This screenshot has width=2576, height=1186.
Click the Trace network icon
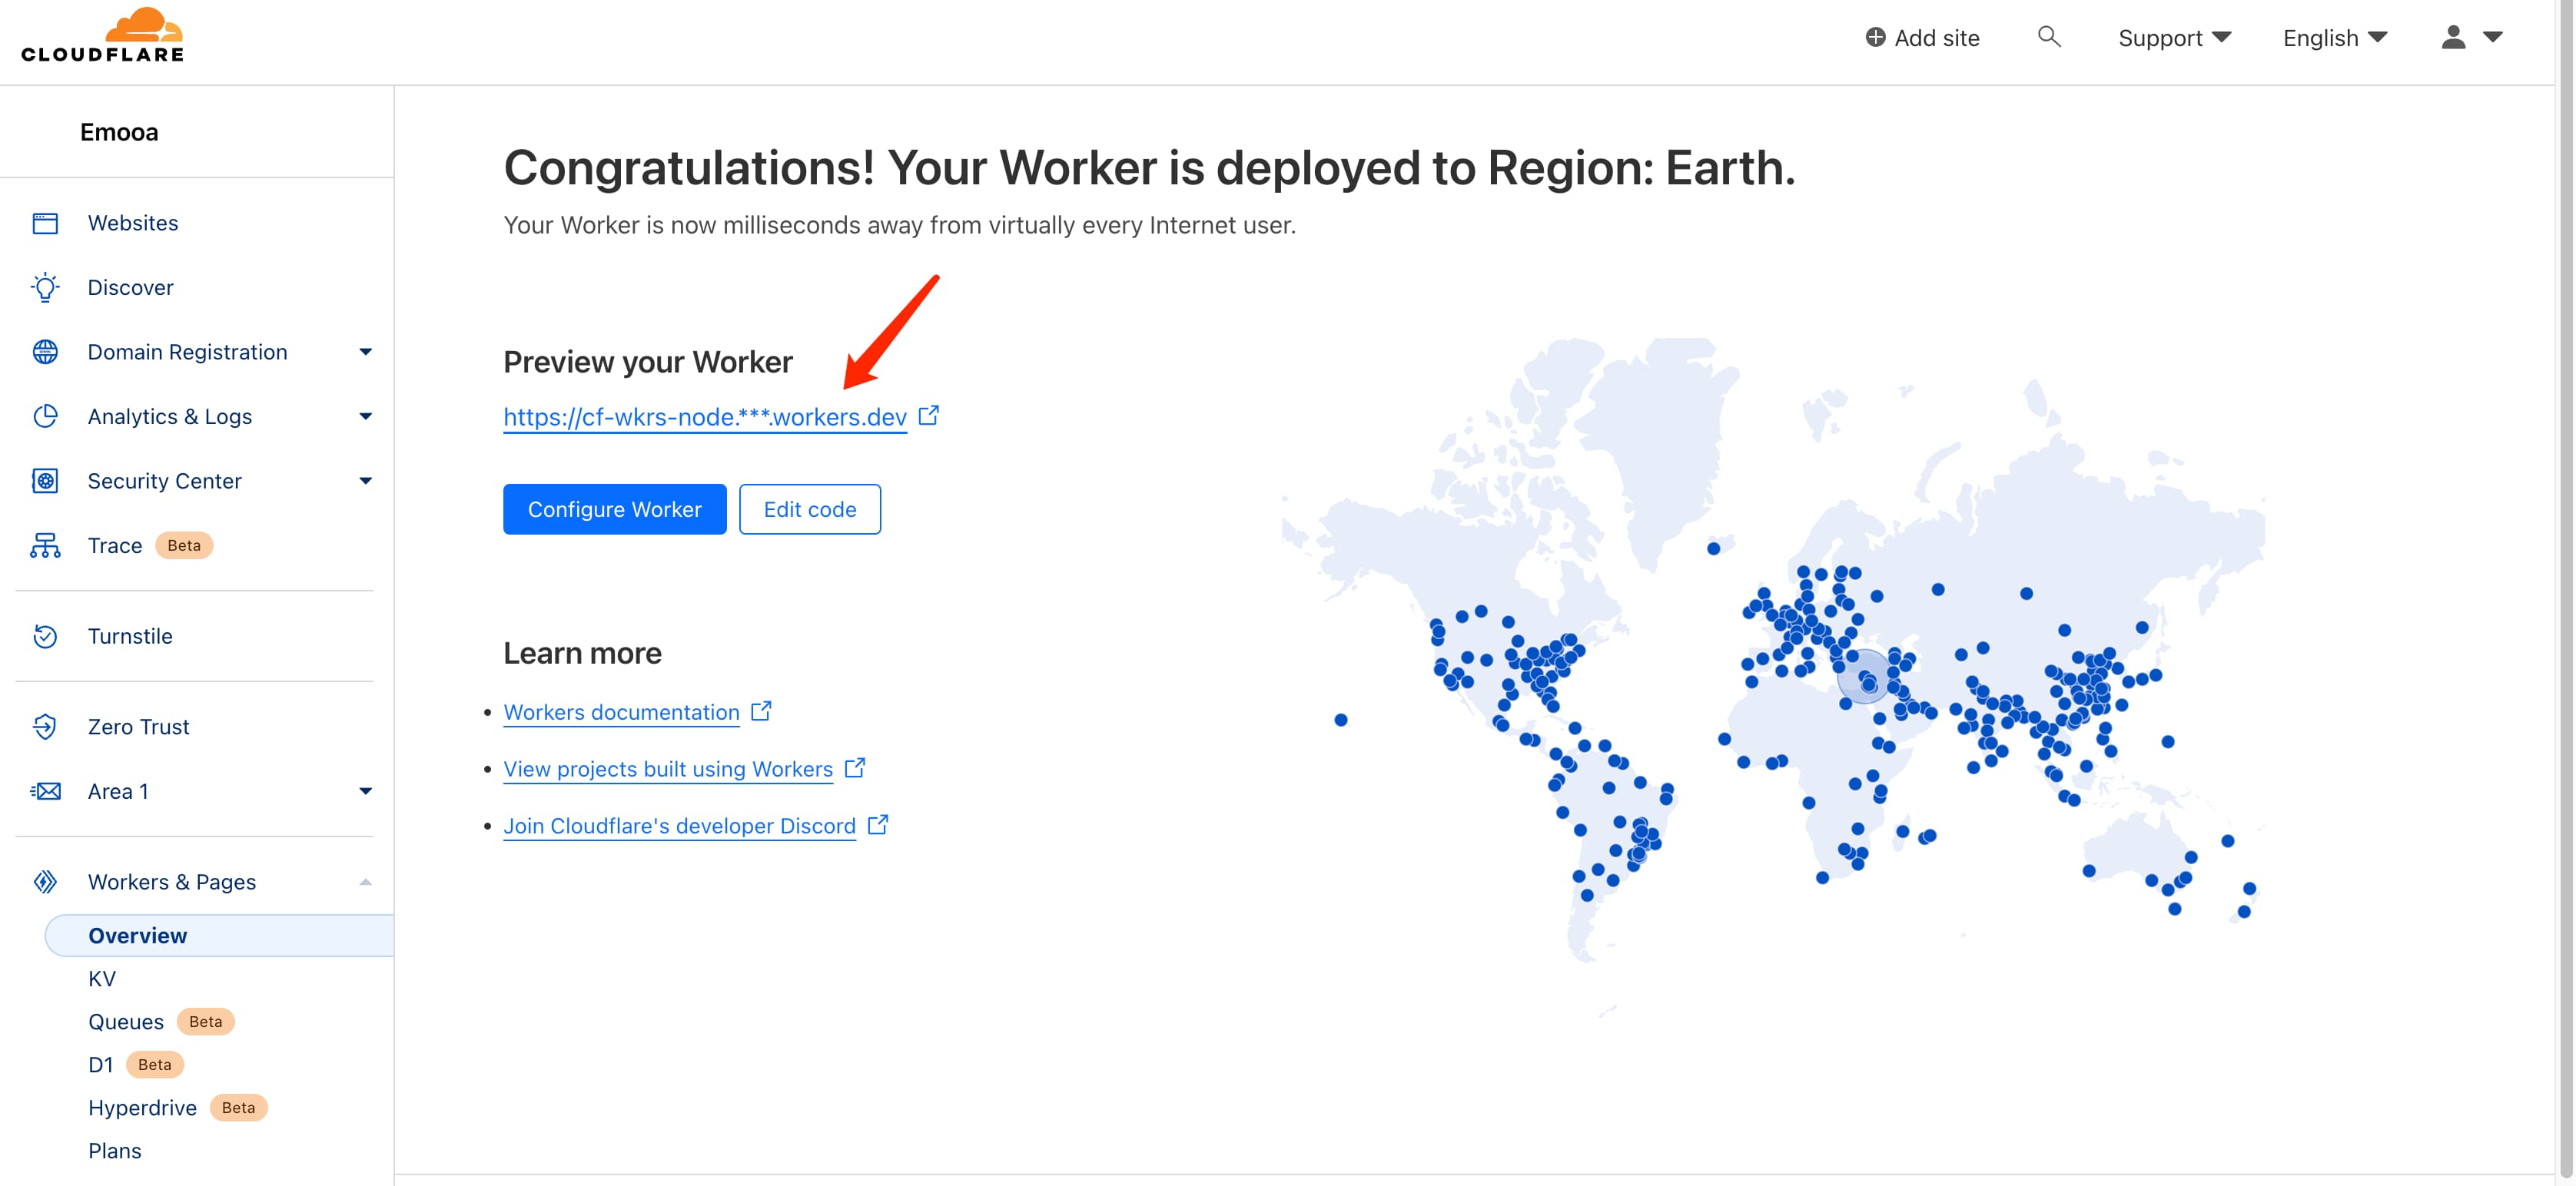pos(45,545)
